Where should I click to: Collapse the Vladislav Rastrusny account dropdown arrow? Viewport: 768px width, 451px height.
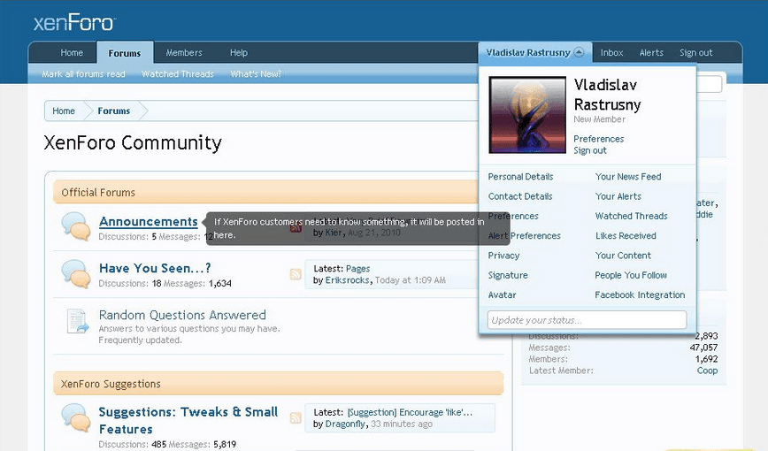[x=579, y=52]
